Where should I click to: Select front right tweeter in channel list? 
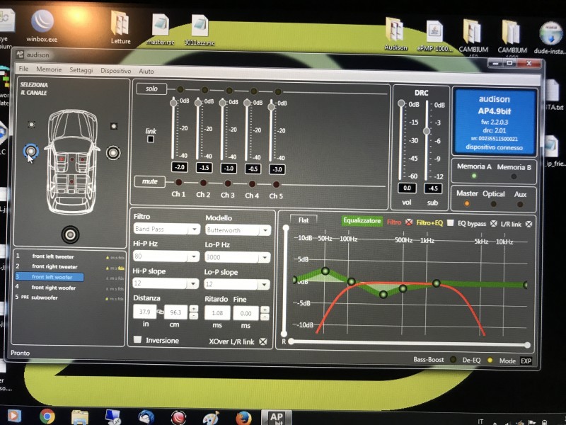coord(69,267)
